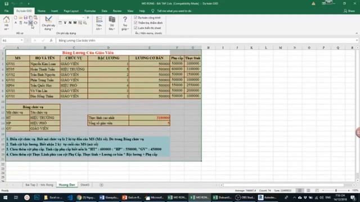Open the Hồ sơ home icon menu
Image resolution: width=360 pixels, height=202 pixels.
pyautogui.click(x=6, y=23)
